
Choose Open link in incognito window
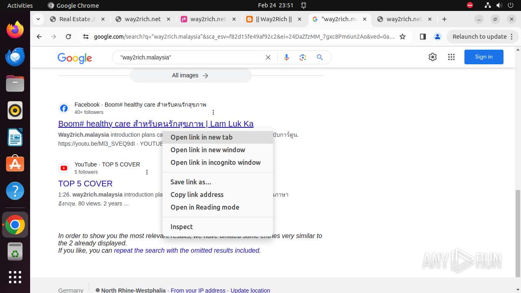pyautogui.click(x=218, y=162)
